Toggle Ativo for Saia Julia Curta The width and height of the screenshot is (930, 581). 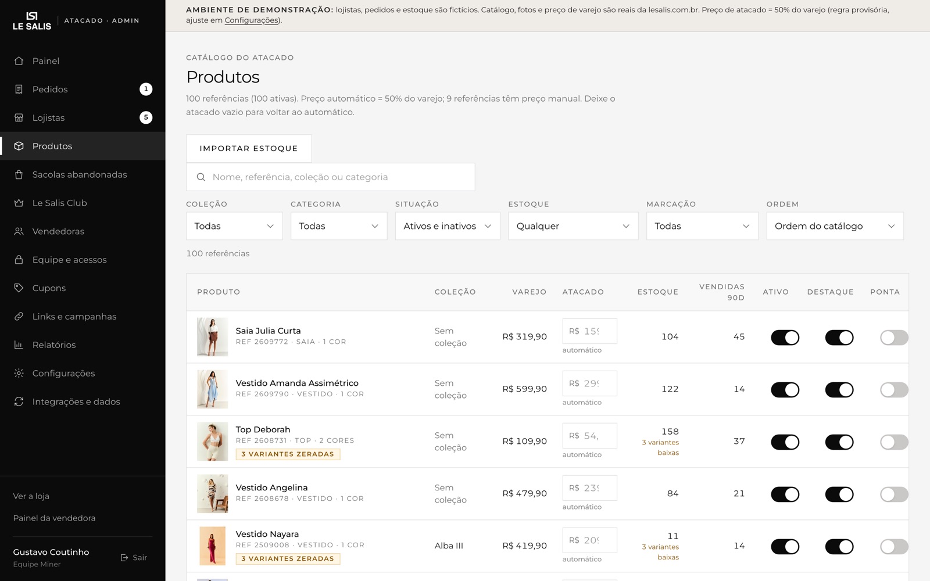[x=785, y=338]
